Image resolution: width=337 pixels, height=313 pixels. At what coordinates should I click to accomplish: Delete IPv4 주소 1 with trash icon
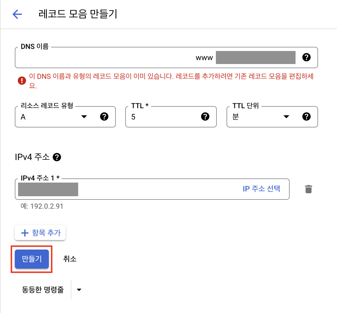point(308,189)
